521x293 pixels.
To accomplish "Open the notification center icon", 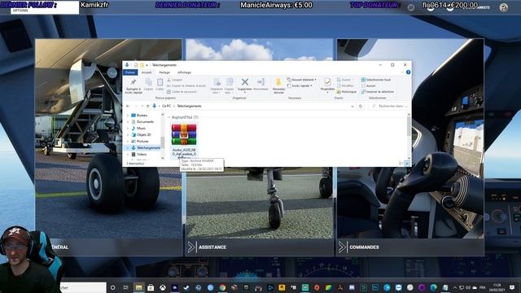I will pos(512,287).
